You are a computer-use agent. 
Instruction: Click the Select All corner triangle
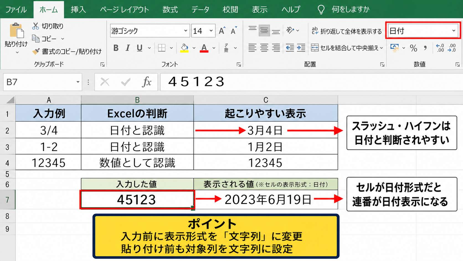[10, 100]
